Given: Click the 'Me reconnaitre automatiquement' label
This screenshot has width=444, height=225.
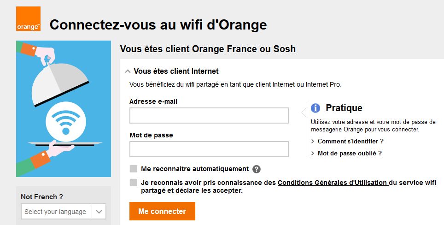Looking at the screenshot, I should point(195,169).
